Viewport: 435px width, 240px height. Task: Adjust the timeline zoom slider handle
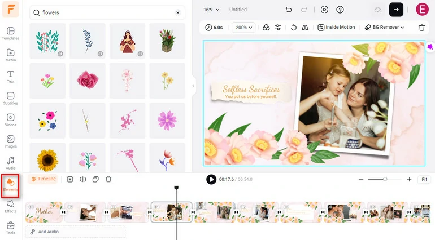pyautogui.click(x=385, y=179)
